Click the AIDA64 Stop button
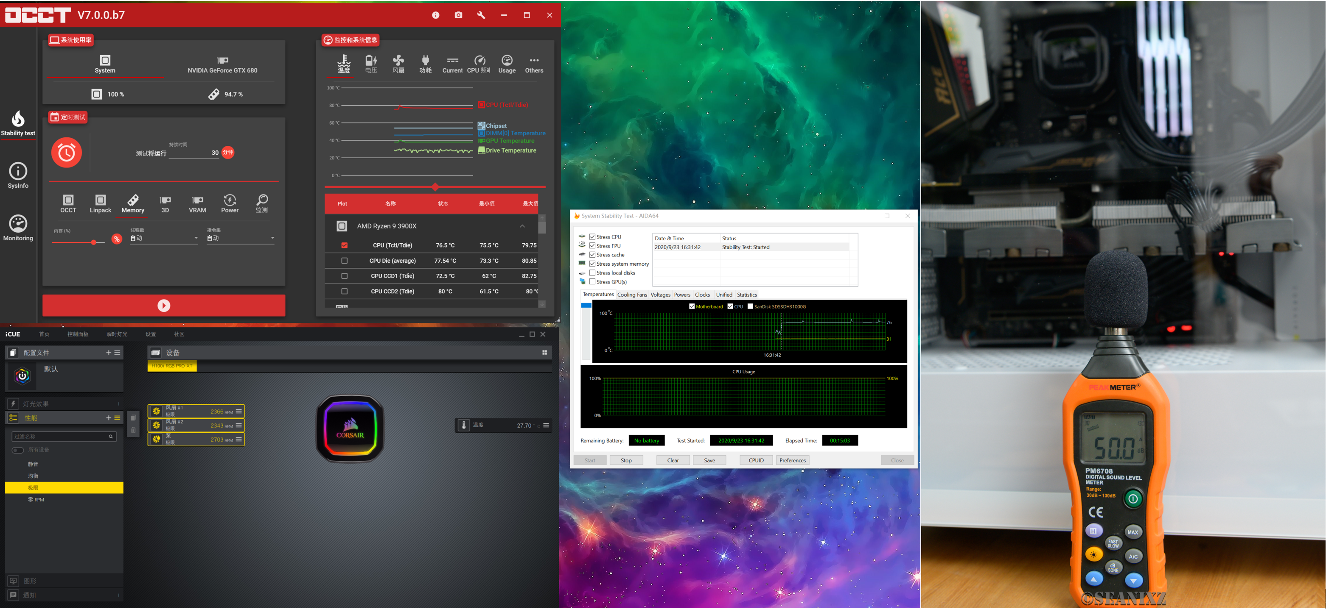This screenshot has height=609, width=1326. [626, 461]
